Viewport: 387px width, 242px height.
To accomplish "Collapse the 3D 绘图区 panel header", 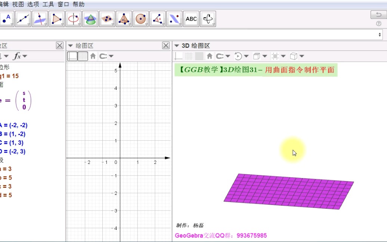I will [176, 45].
